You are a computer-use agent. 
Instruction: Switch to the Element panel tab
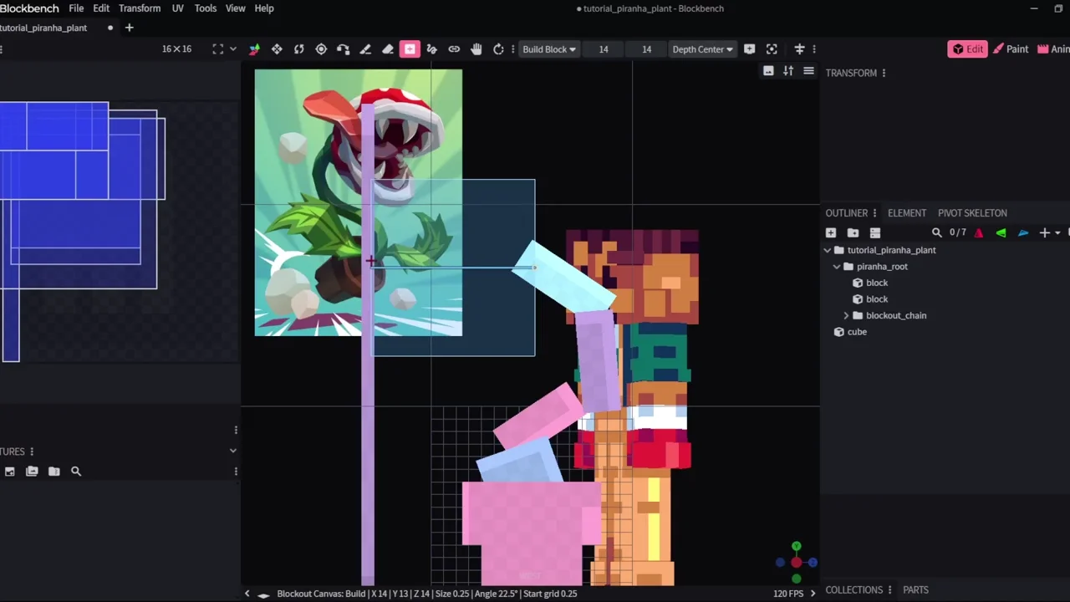coord(907,213)
